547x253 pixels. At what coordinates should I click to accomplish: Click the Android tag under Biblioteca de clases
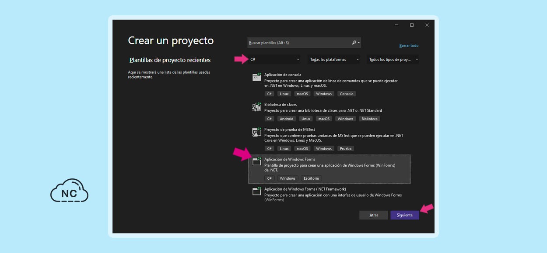(287, 119)
